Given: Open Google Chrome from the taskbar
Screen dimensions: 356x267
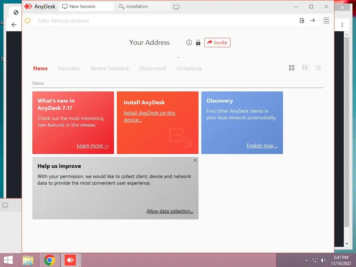Looking at the screenshot, I should coord(49,260).
